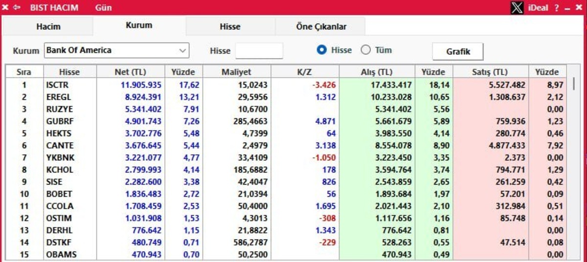Click Yüzde value 17,62
The width and height of the screenshot is (587, 262).
(x=189, y=85)
